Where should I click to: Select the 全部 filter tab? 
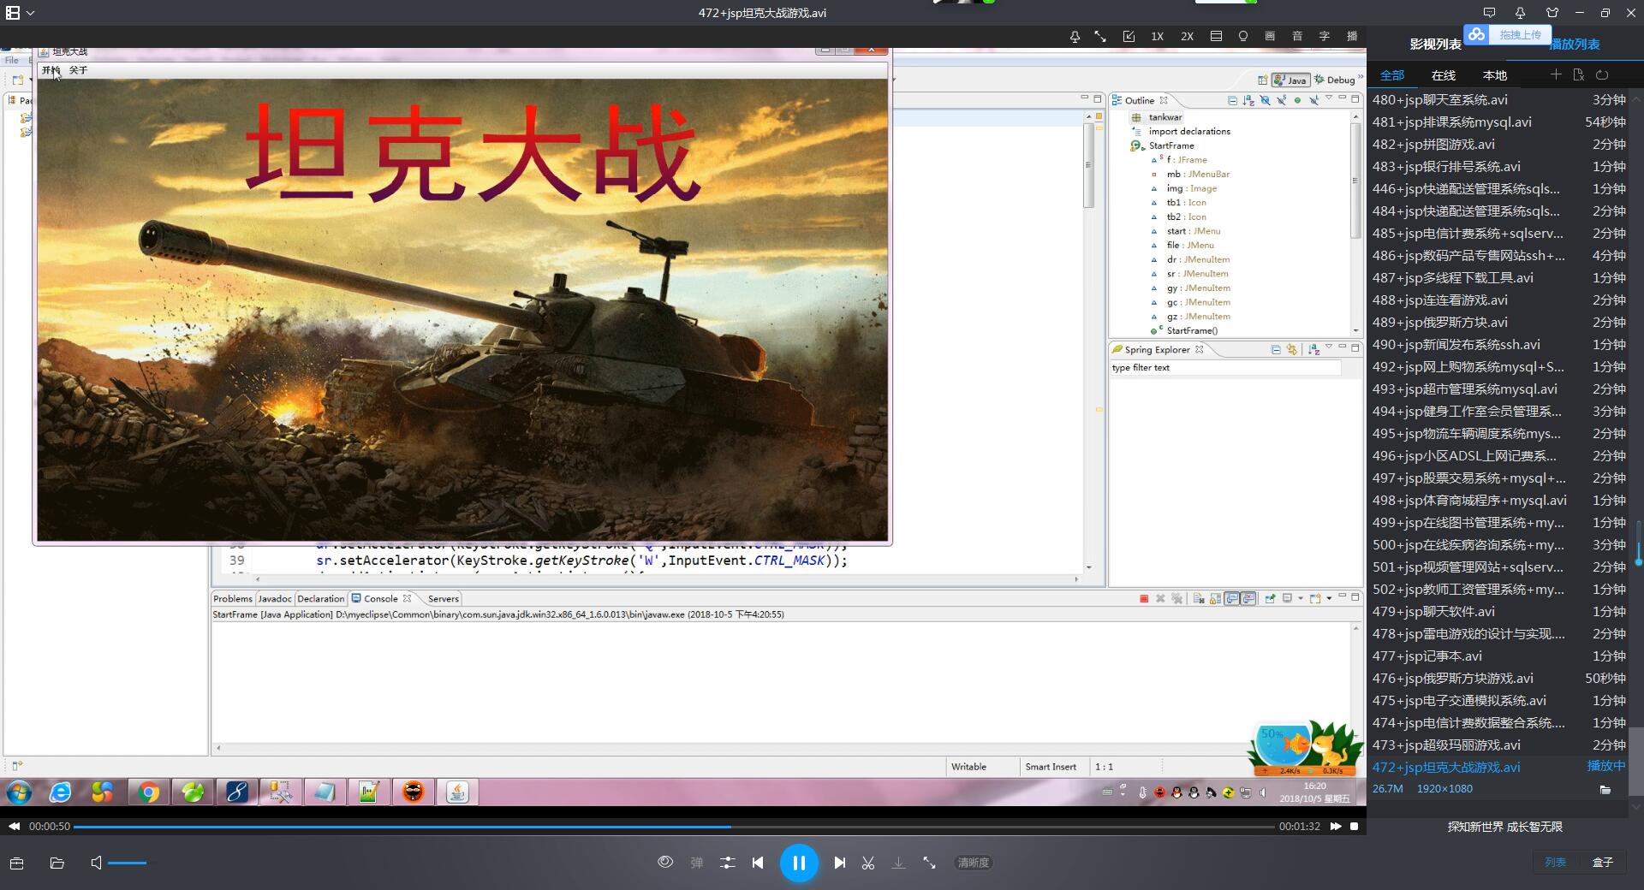pos(1392,75)
